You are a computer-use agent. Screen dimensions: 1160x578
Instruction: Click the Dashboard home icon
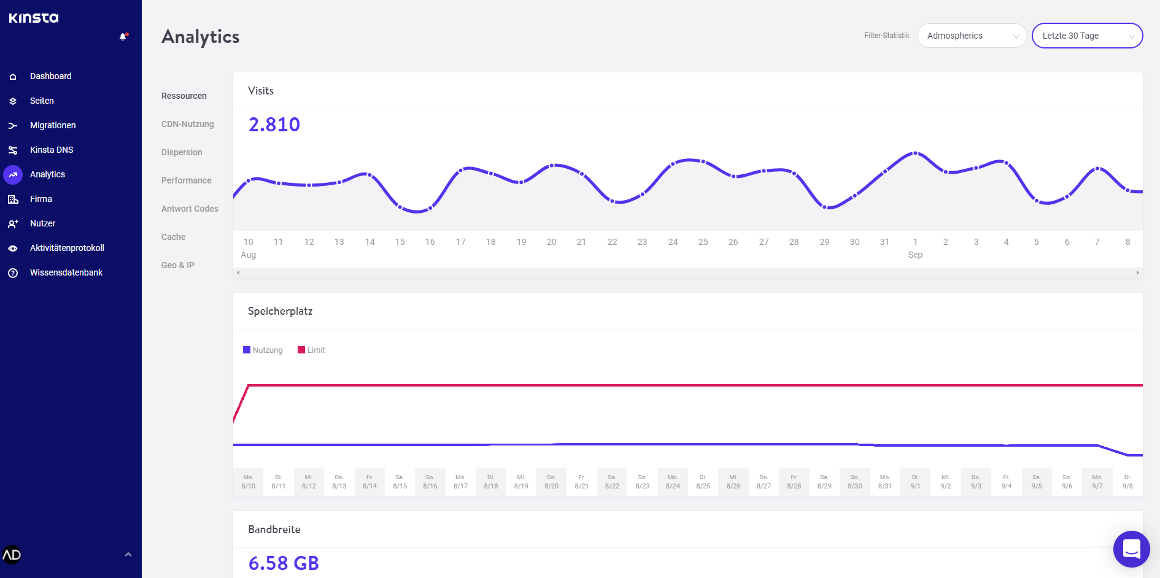[x=13, y=77]
